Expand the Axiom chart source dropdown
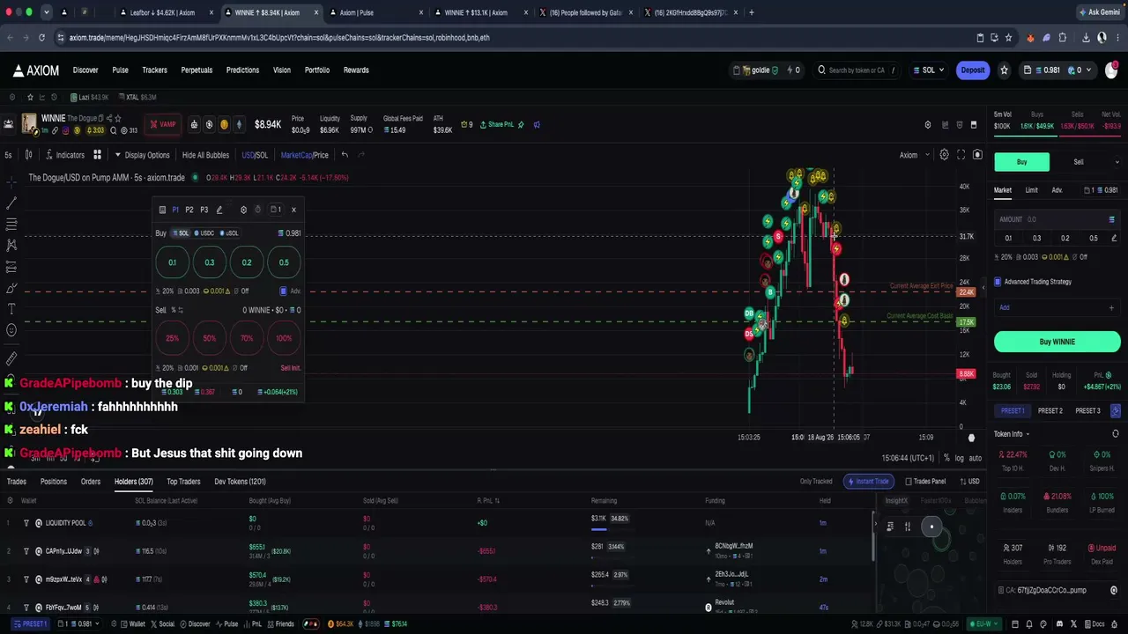The width and height of the screenshot is (1128, 634). (x=915, y=155)
